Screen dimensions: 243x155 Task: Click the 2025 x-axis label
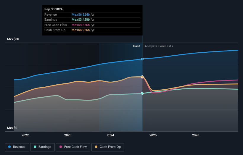point(153,135)
